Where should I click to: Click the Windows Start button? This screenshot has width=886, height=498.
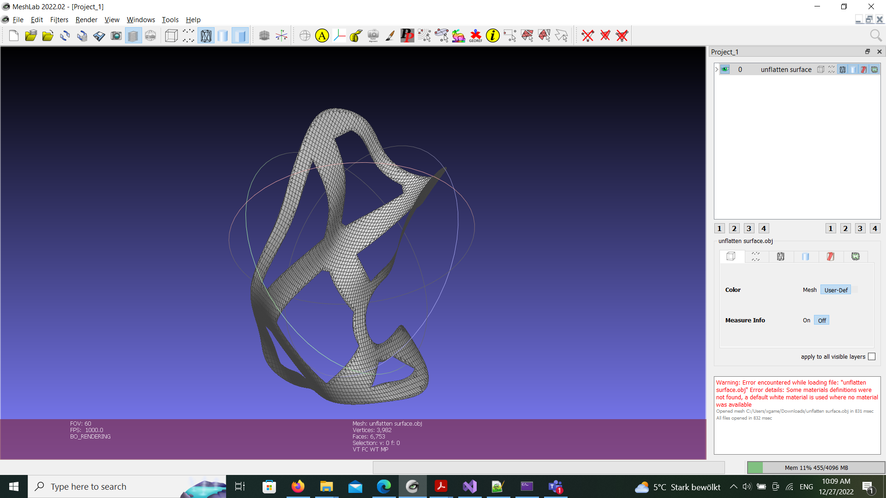click(14, 486)
